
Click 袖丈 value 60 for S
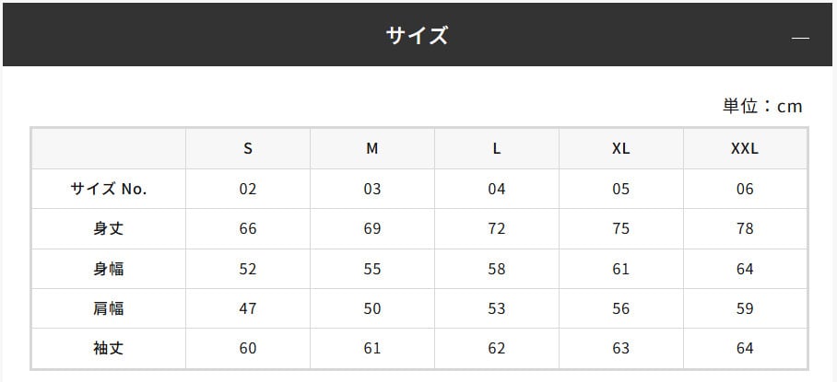point(248,348)
